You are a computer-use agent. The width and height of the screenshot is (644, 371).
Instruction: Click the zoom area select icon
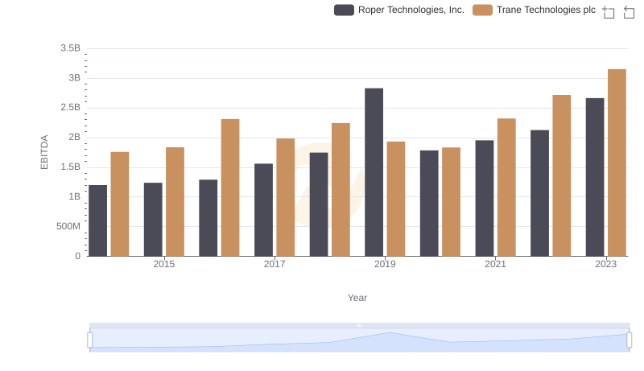609,12
